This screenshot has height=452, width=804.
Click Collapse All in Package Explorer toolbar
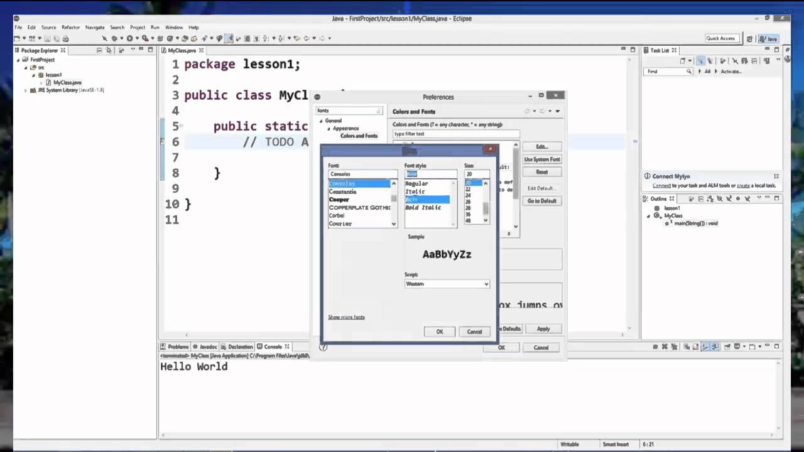[x=99, y=50]
